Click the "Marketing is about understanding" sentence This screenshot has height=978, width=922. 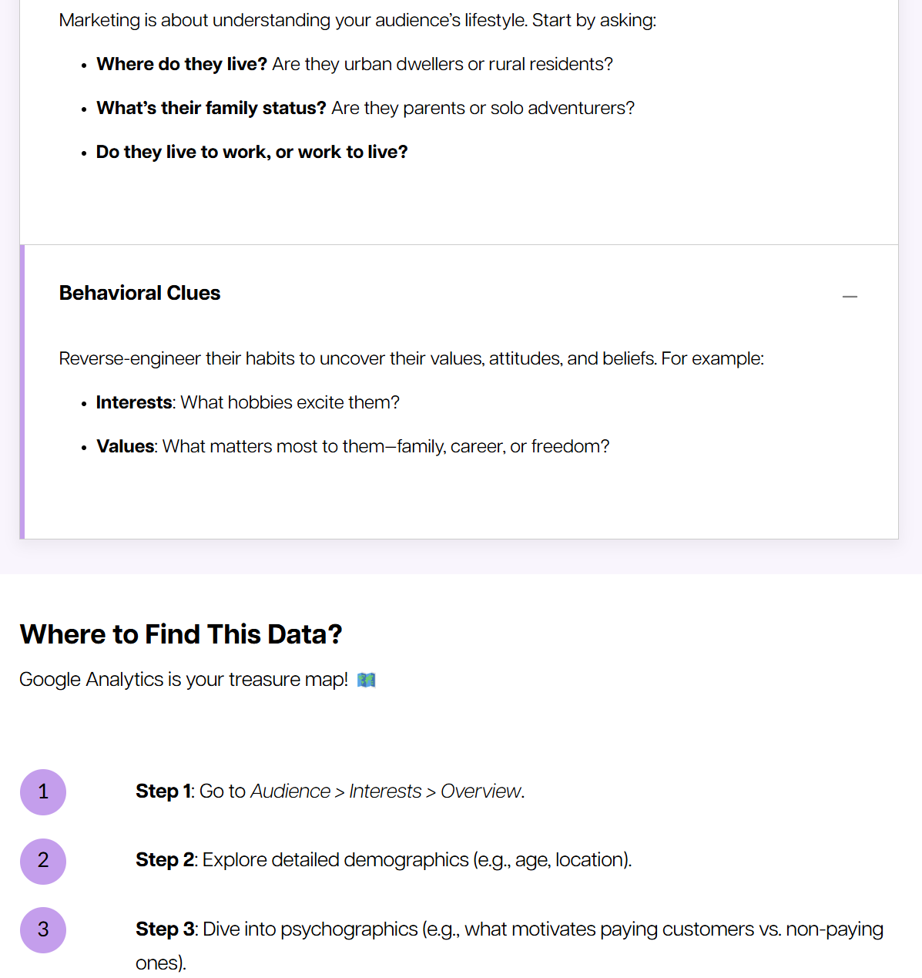click(x=357, y=20)
